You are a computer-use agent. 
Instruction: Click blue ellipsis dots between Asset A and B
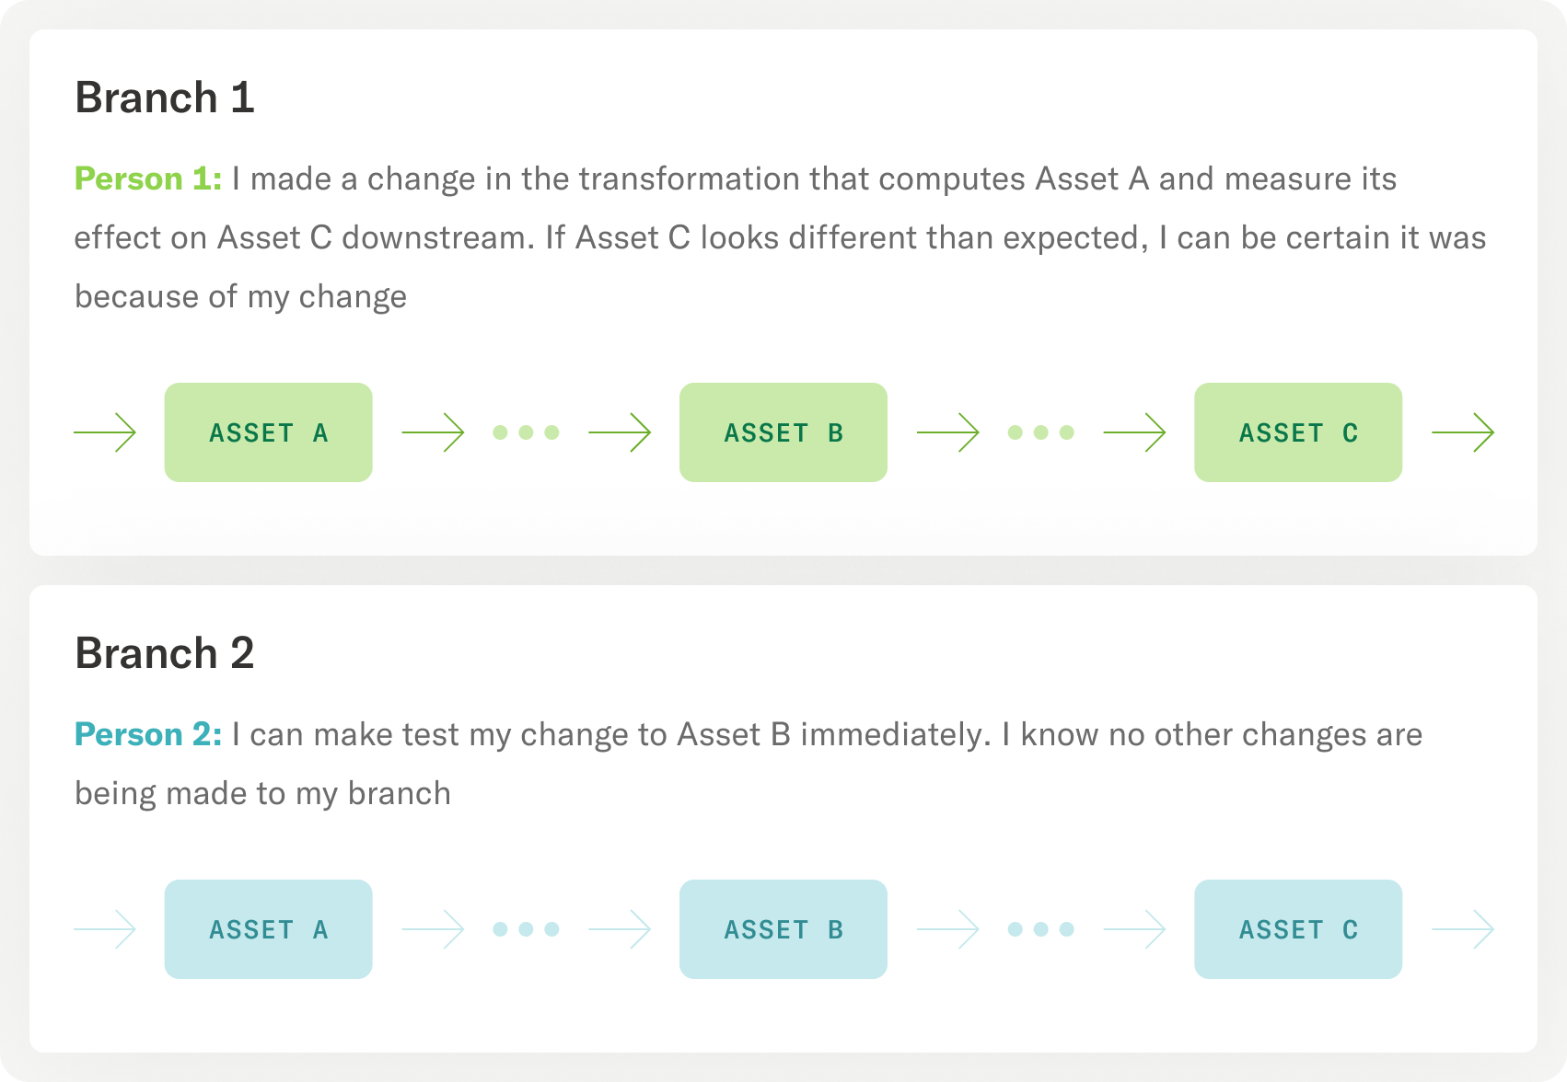[x=526, y=929]
